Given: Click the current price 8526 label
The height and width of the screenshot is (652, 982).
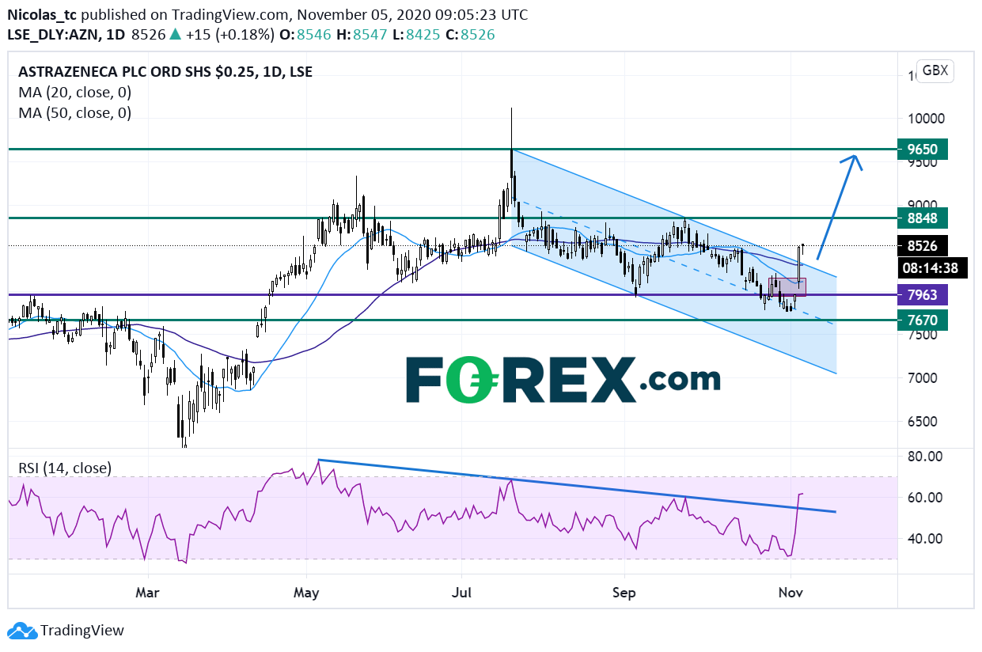Looking at the screenshot, I should (923, 246).
